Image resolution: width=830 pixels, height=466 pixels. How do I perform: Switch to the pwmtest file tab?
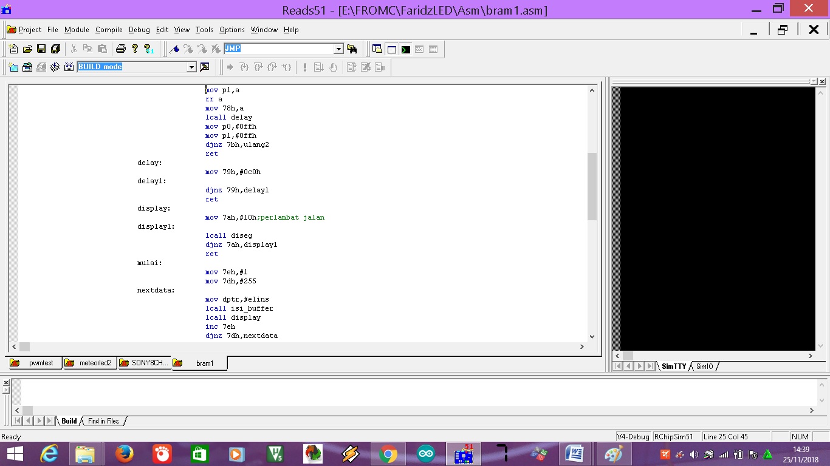coord(35,363)
